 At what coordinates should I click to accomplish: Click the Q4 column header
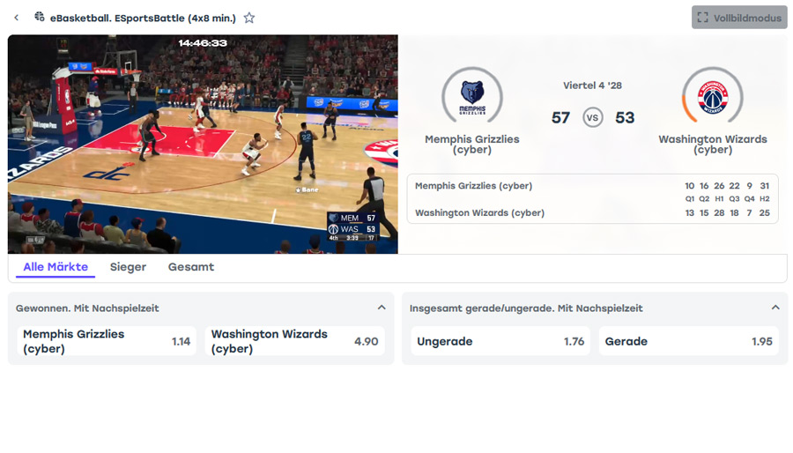(x=750, y=198)
